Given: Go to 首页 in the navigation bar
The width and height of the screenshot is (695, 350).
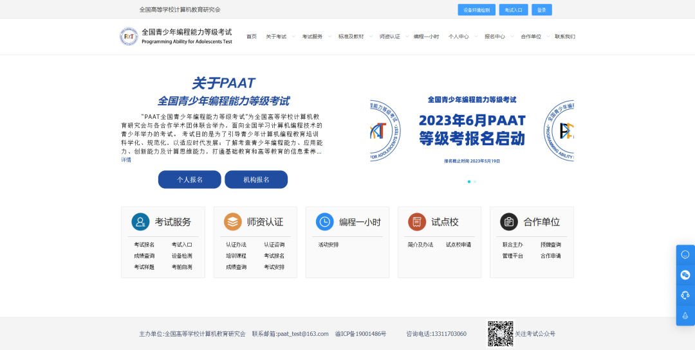Looking at the screenshot, I should (x=252, y=37).
